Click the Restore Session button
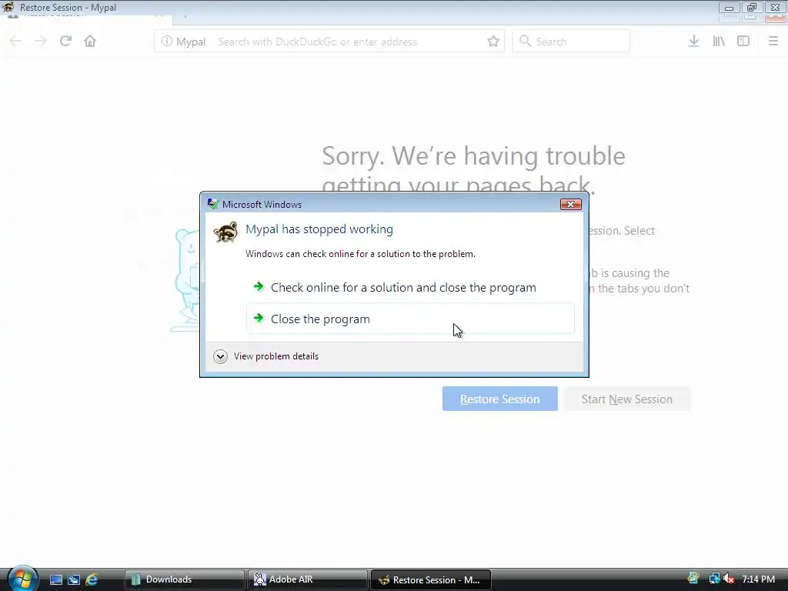This screenshot has height=591, width=788. (x=500, y=399)
